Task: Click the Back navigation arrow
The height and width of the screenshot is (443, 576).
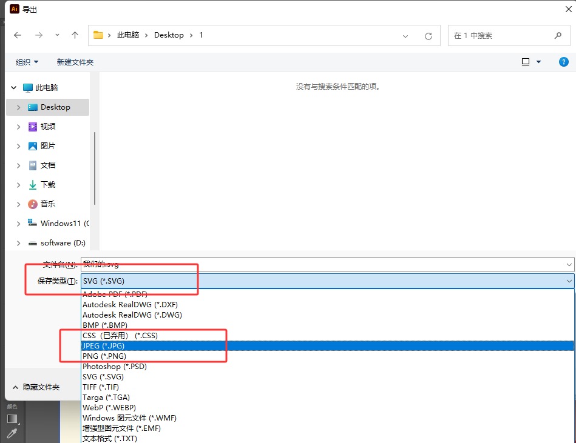Action: click(x=18, y=36)
